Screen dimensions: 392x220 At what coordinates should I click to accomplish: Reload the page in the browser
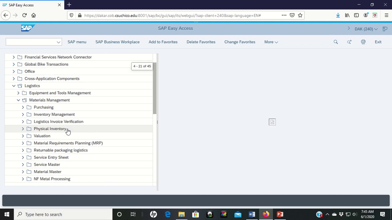click(x=24, y=15)
